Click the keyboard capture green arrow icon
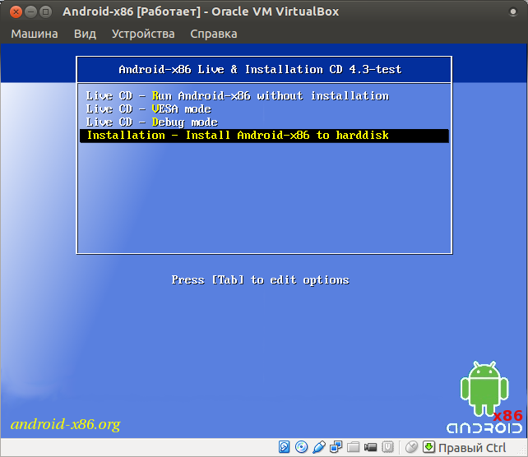The height and width of the screenshot is (457, 528). click(x=428, y=448)
